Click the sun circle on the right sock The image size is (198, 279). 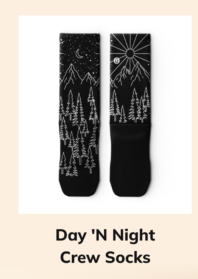point(130,53)
